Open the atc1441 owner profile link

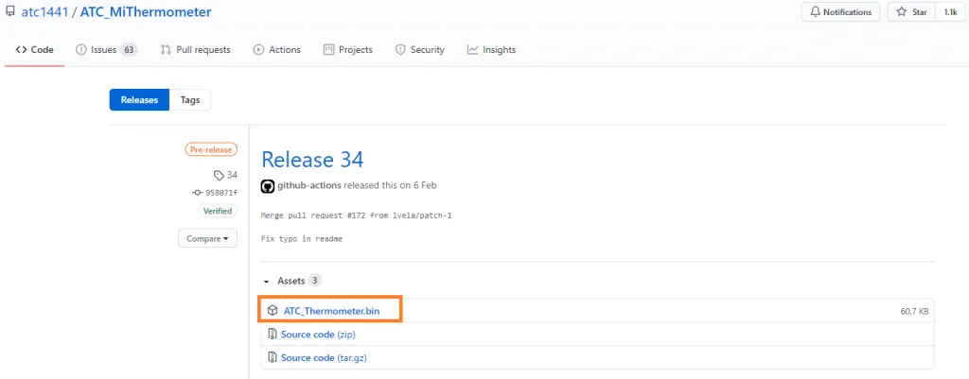(x=44, y=11)
